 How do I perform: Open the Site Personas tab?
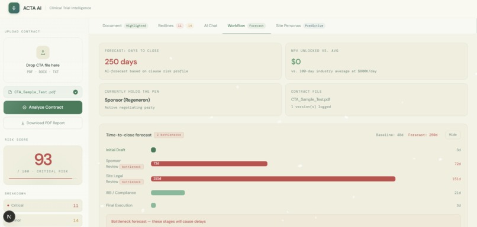(300, 26)
